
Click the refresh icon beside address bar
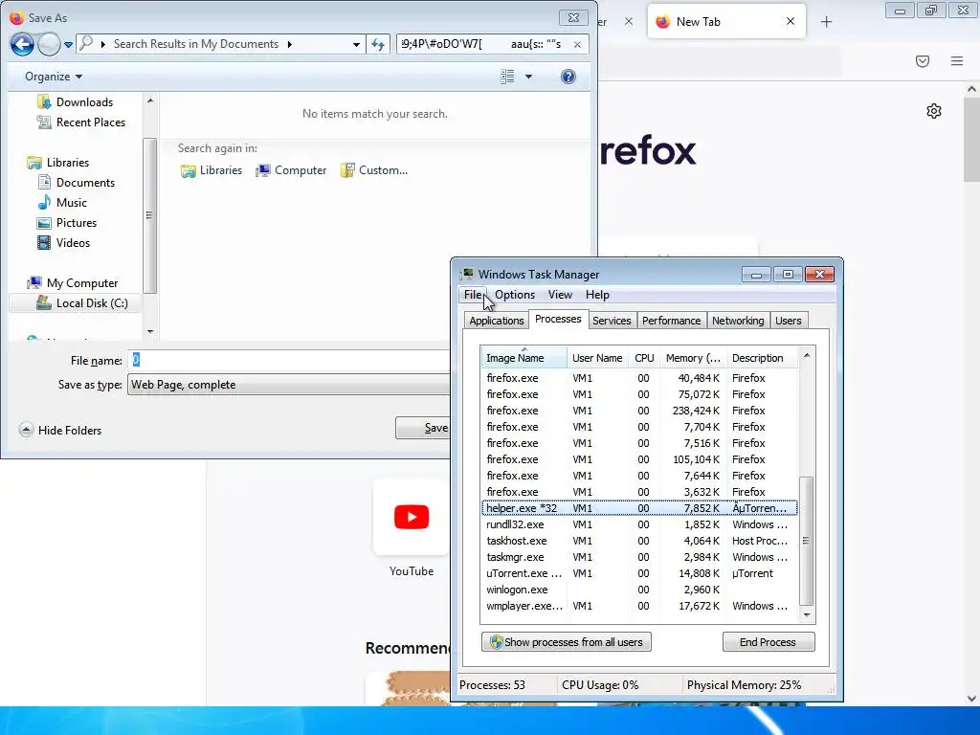pos(378,44)
